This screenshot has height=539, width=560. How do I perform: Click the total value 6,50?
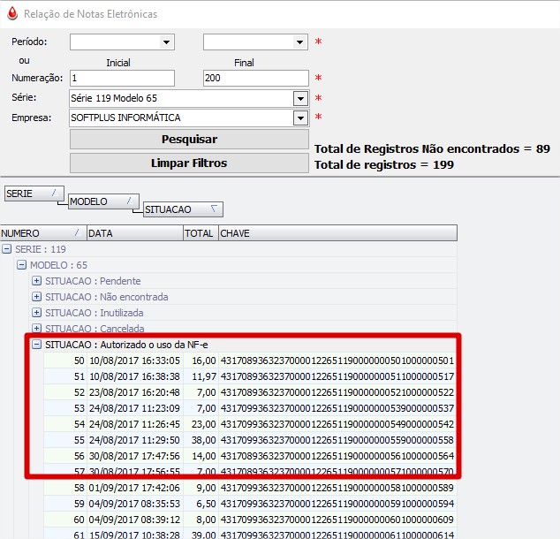[207, 504]
